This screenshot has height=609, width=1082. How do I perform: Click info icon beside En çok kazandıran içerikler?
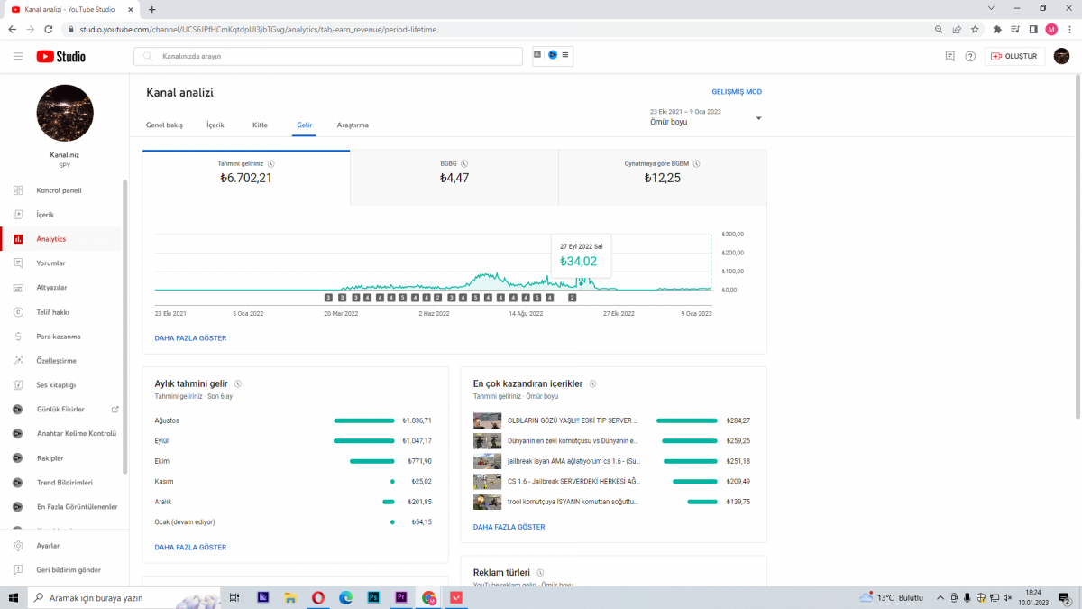click(592, 383)
